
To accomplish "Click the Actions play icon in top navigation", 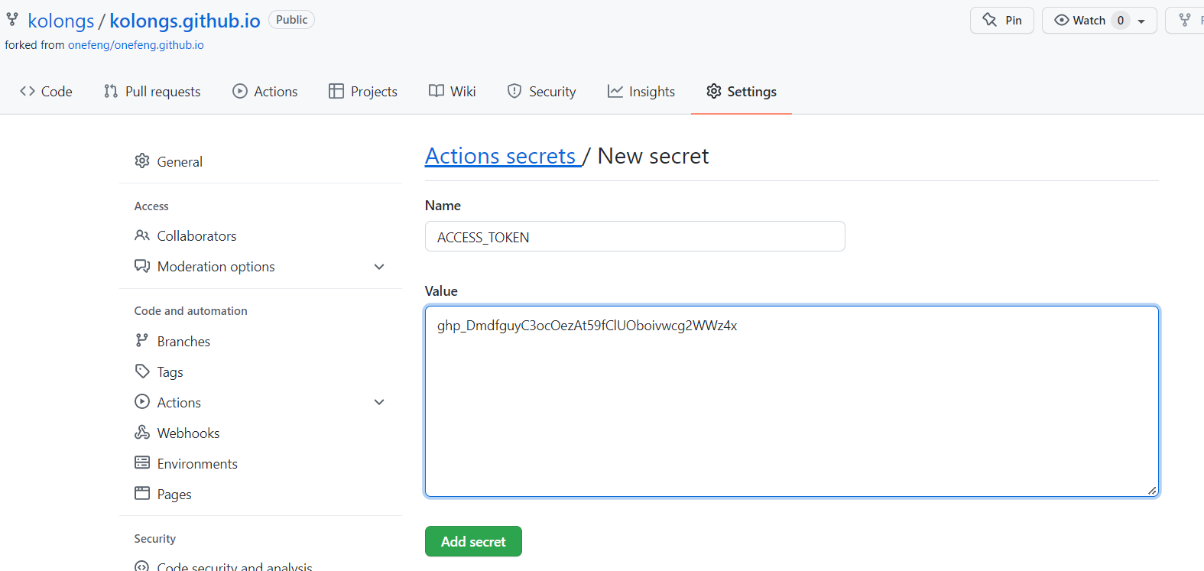I will pos(240,91).
